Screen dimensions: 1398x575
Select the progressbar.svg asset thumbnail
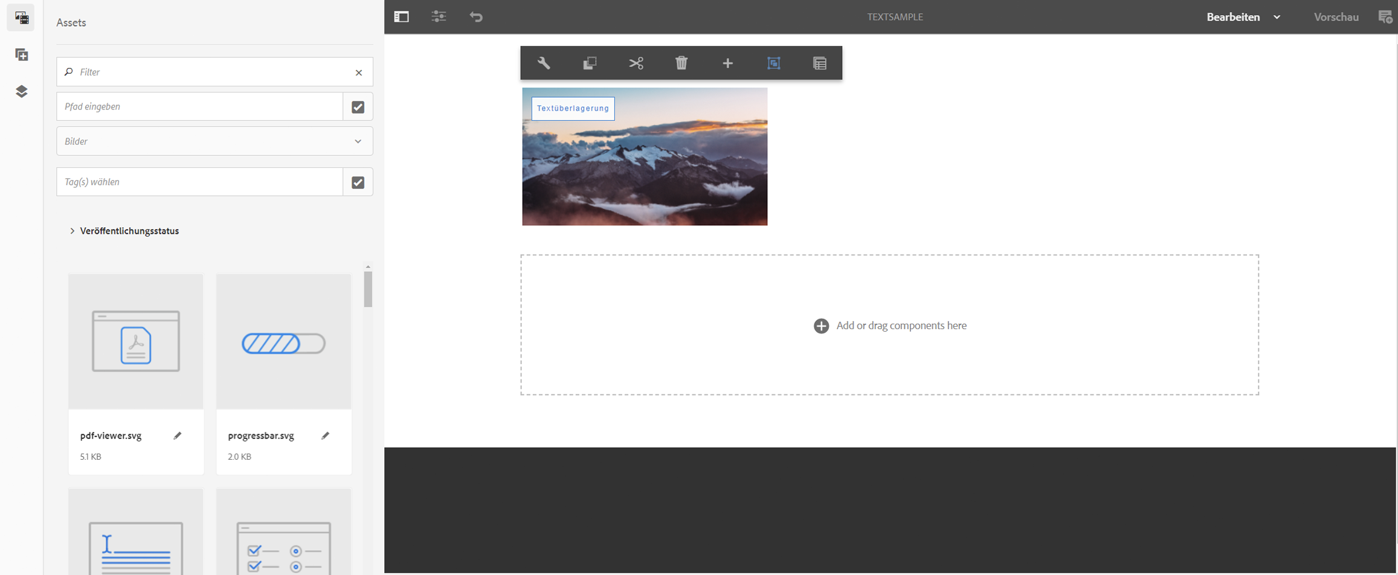coord(284,342)
